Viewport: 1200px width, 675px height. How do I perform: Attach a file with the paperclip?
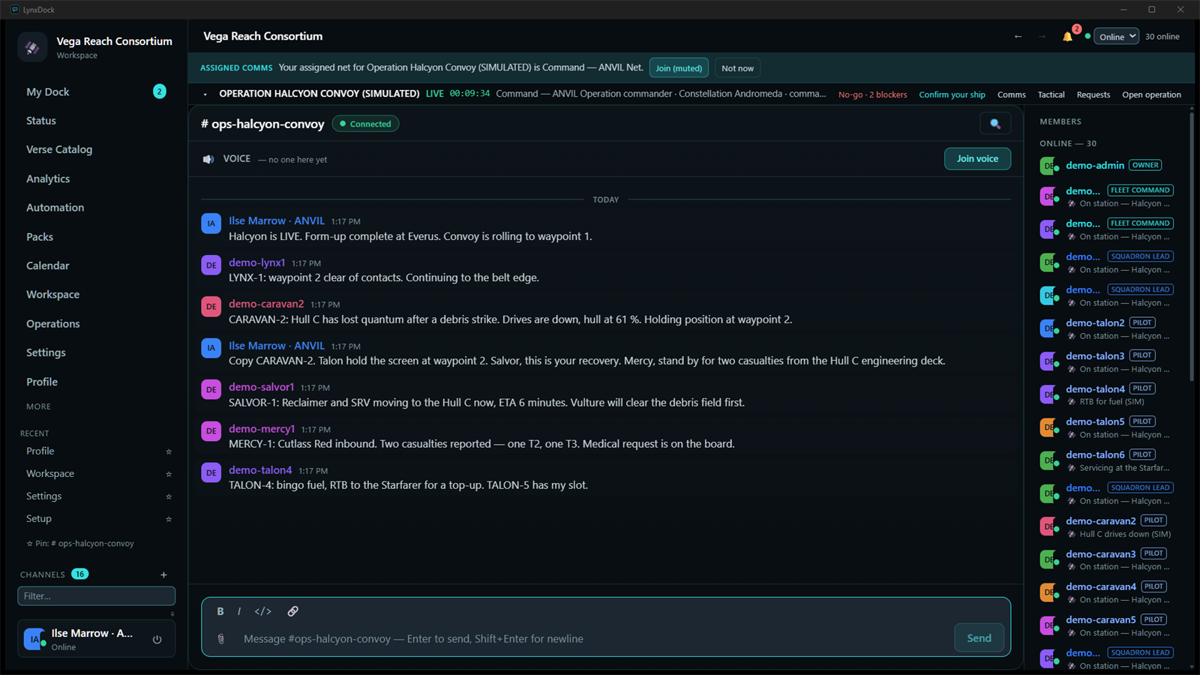click(x=221, y=639)
